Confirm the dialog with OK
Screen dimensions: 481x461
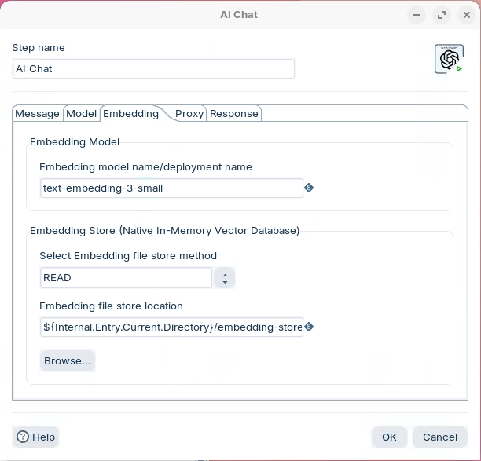tap(389, 437)
